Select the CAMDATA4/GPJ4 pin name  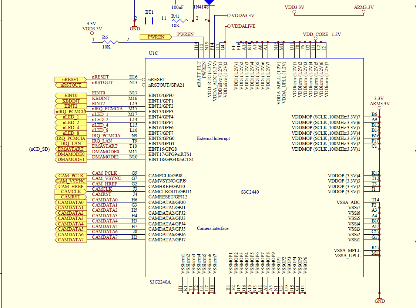point(167,224)
